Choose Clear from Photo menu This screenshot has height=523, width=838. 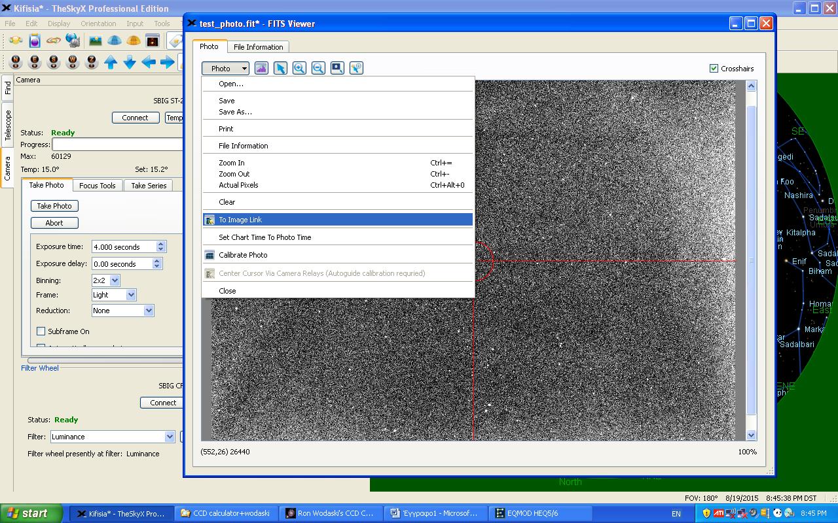click(227, 202)
